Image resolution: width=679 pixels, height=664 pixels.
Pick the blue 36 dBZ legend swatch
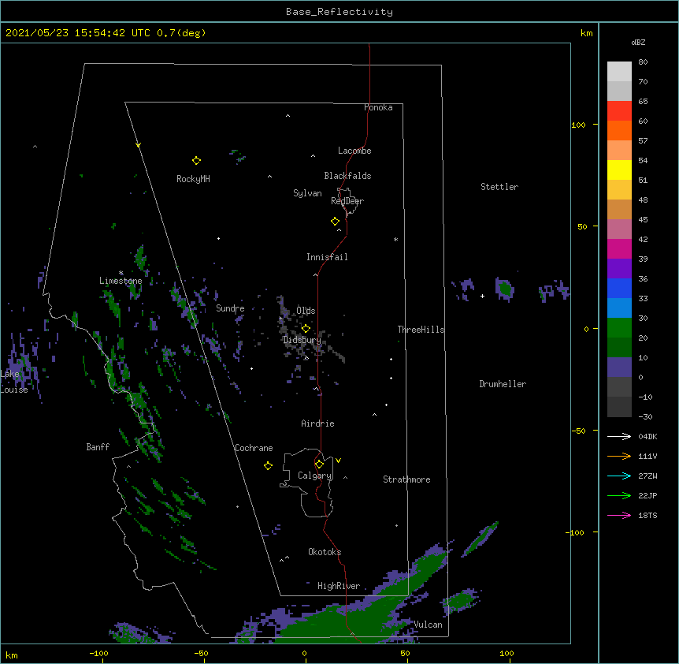(619, 288)
